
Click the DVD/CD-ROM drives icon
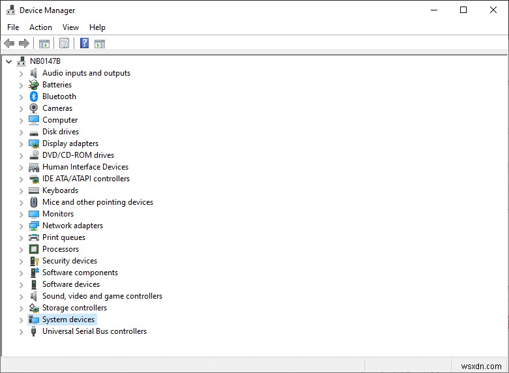tap(34, 155)
